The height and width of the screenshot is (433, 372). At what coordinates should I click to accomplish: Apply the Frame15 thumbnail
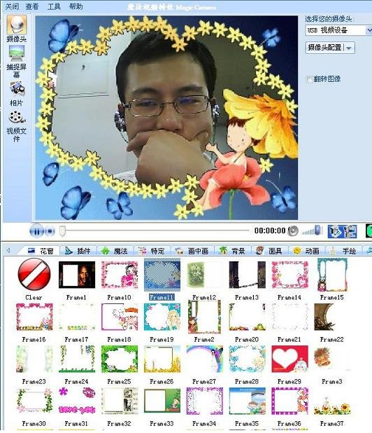click(x=332, y=275)
